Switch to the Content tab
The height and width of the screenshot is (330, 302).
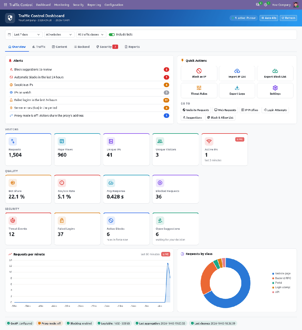coord(59,47)
